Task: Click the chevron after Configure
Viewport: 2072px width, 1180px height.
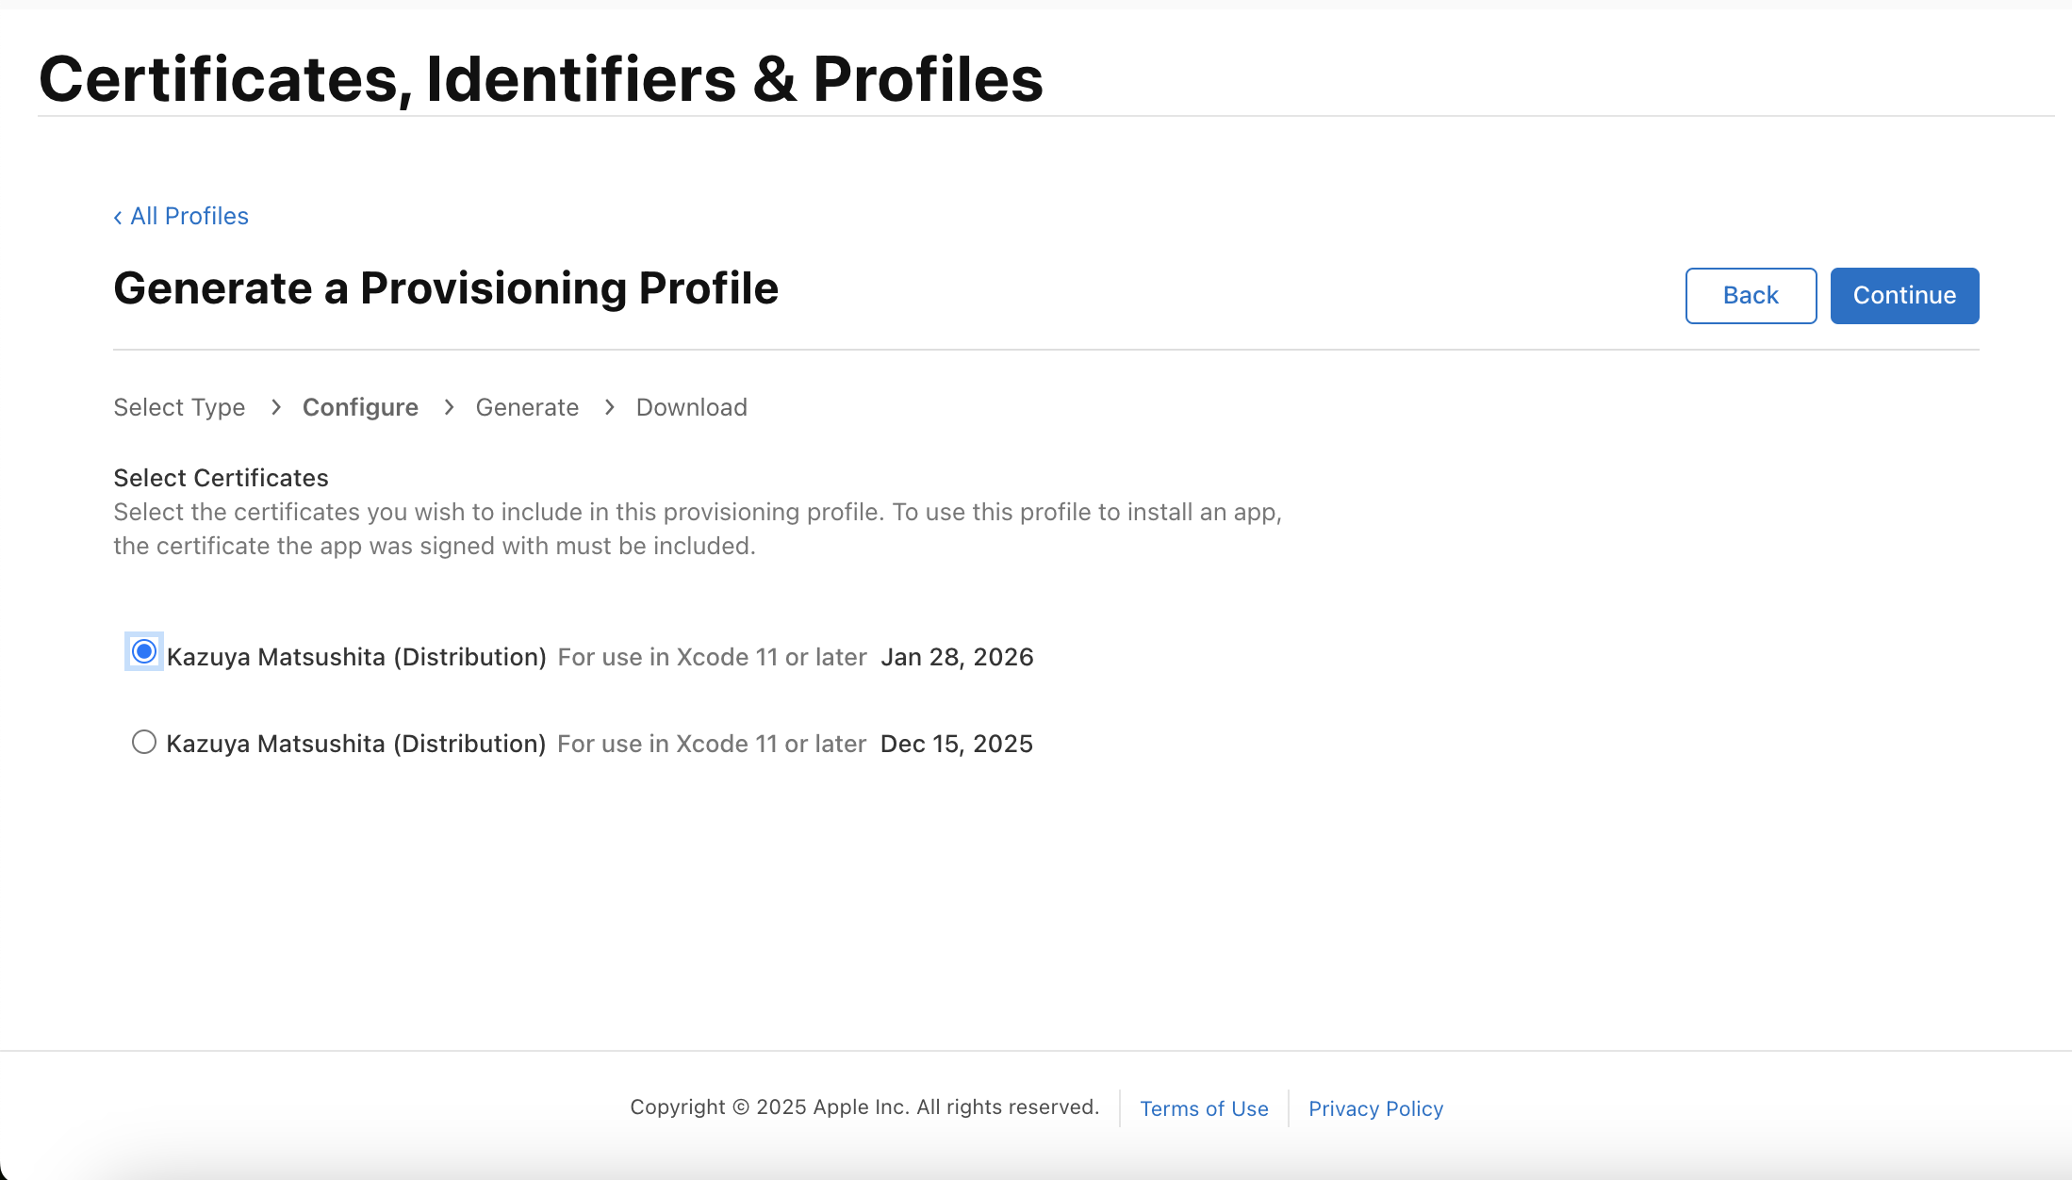Action: coord(449,407)
